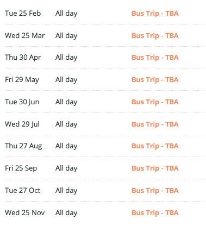Open the Bus Trip link for 25 Feb

tap(155, 14)
